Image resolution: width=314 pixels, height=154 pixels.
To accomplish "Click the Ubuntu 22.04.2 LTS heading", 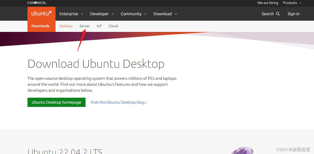I will coord(65,151).
